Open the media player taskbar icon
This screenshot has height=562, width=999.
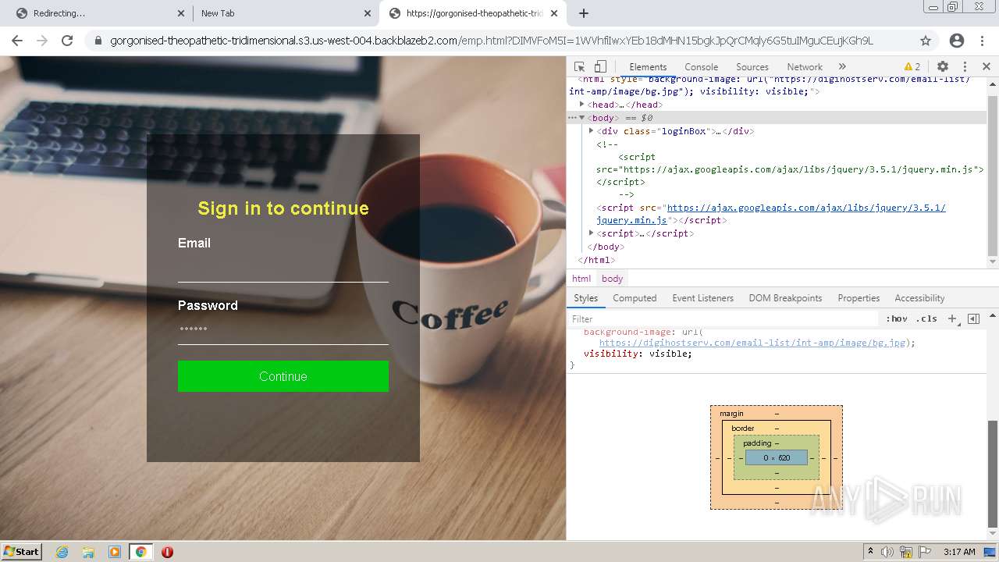115,552
